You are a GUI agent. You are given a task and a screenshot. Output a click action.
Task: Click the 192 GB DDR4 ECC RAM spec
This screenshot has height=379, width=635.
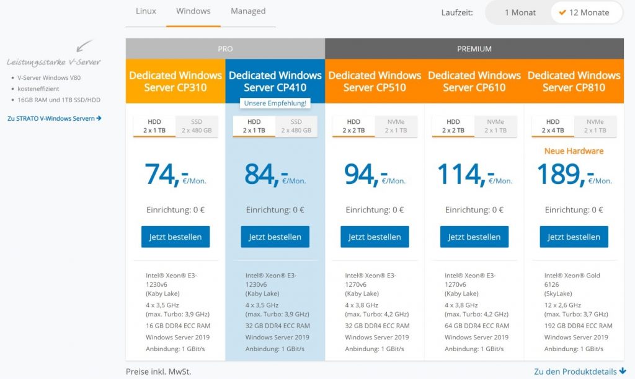click(x=578, y=326)
